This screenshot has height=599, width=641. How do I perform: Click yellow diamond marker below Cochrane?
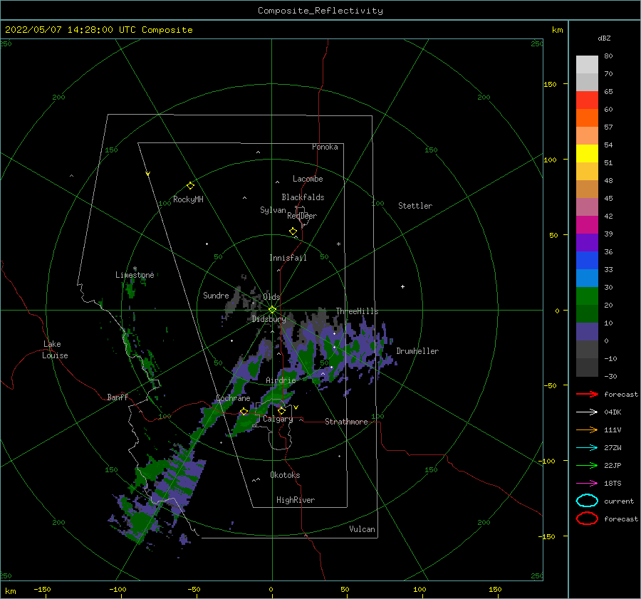pos(244,412)
